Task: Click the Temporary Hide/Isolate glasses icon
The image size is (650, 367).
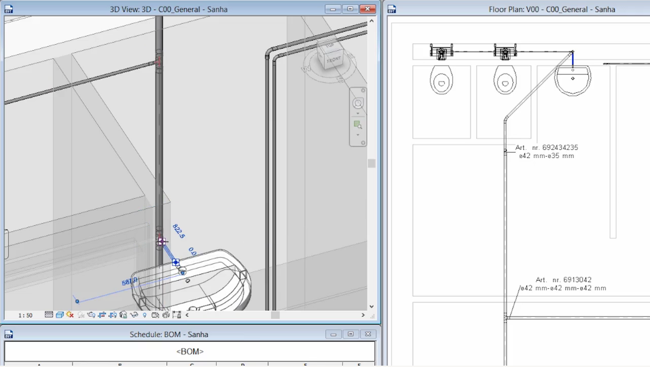Action: click(134, 315)
